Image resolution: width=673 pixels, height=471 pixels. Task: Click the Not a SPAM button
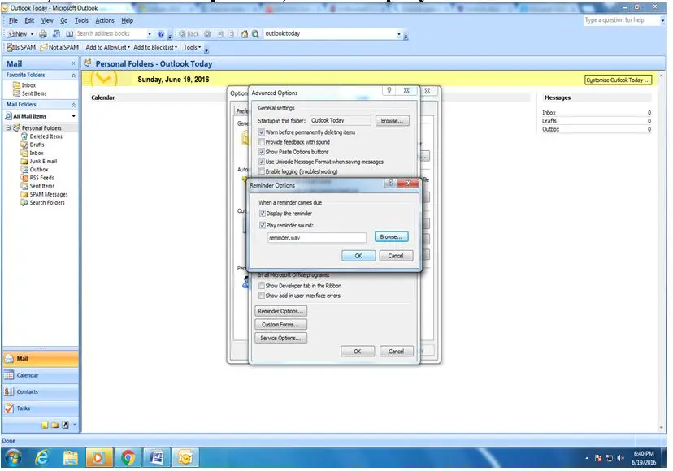click(x=59, y=47)
